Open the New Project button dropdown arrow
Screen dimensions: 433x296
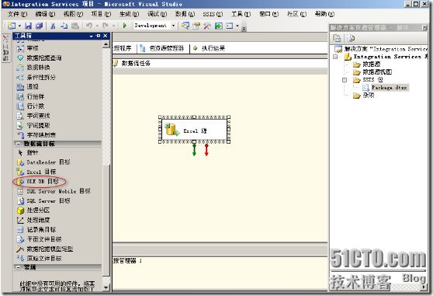coord(19,26)
